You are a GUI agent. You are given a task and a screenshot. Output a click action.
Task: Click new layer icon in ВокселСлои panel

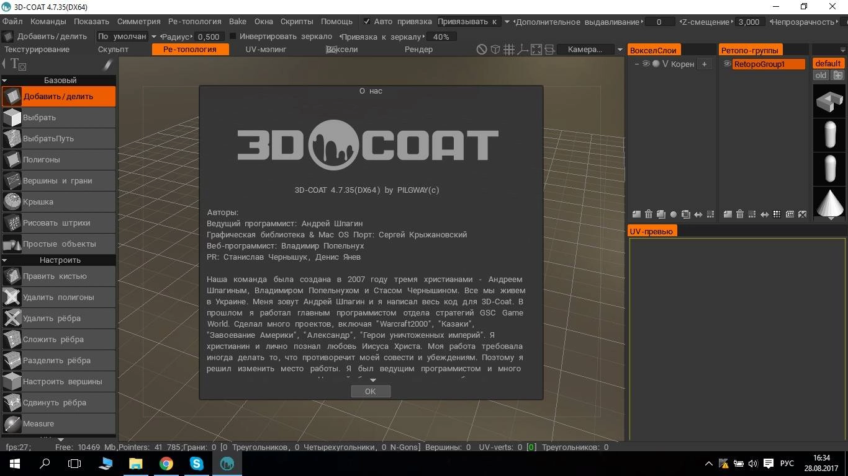tap(636, 214)
